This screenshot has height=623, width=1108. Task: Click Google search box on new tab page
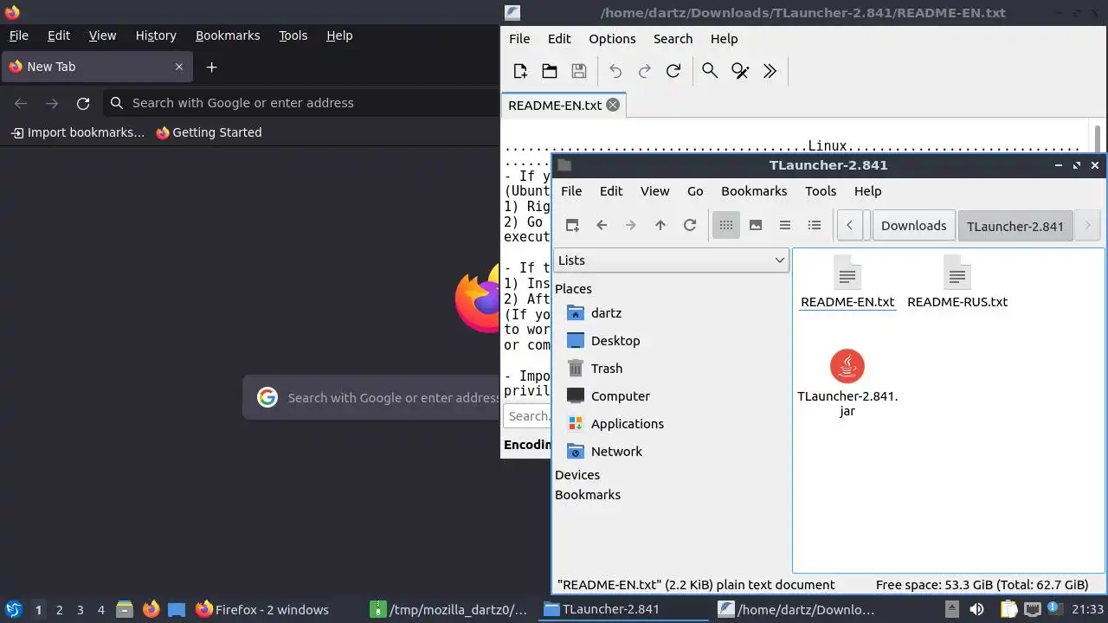372,398
